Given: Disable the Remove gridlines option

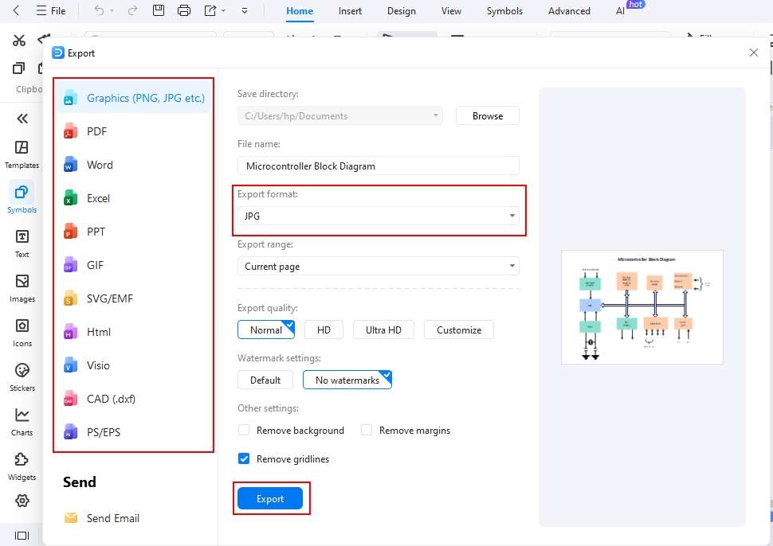Looking at the screenshot, I should coord(243,458).
